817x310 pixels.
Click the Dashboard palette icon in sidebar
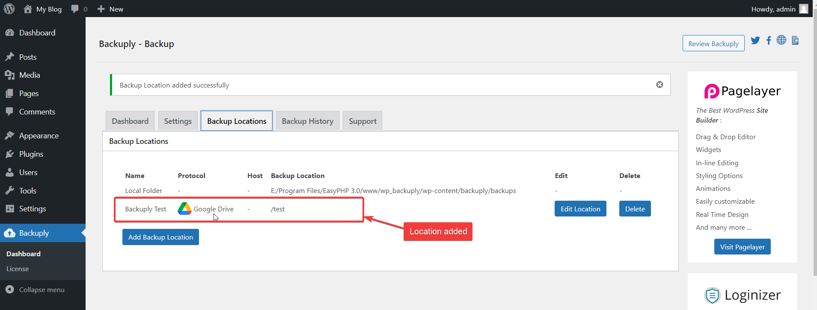(x=9, y=33)
